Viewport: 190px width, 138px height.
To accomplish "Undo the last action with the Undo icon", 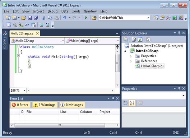I will pos(65,18).
